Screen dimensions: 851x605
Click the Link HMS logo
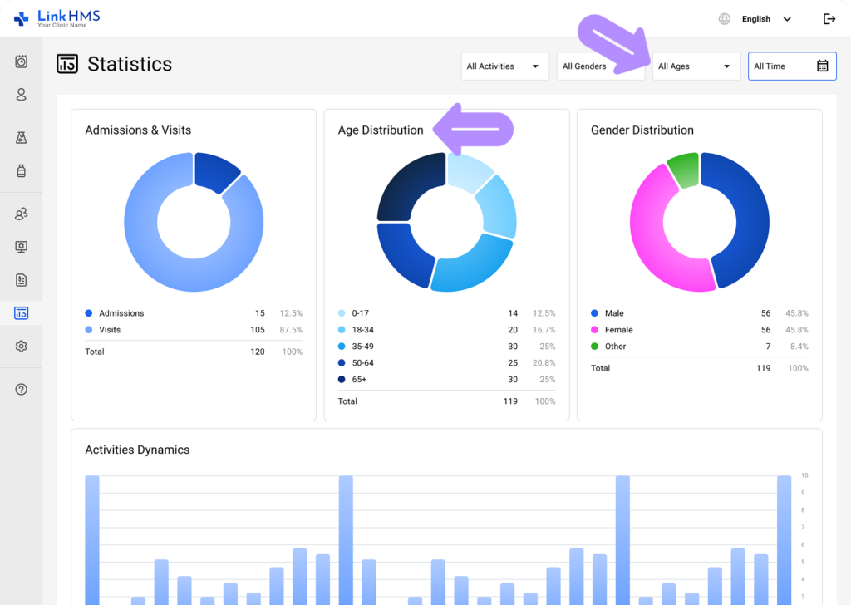tap(58, 18)
